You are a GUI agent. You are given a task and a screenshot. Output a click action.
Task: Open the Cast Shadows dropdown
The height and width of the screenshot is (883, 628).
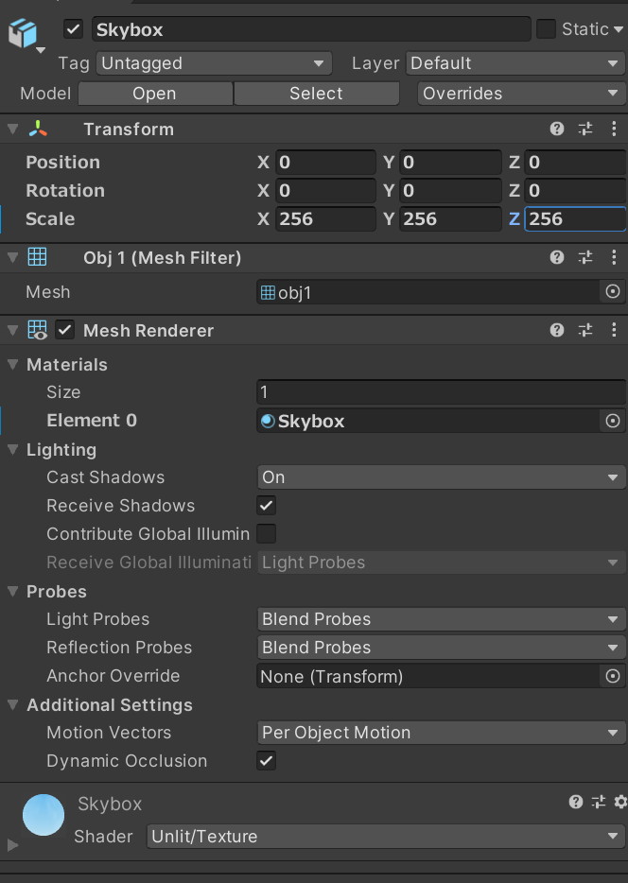click(x=441, y=477)
